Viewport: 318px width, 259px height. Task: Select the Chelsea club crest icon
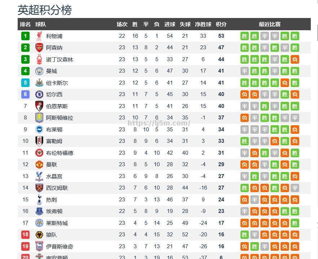pos(39,94)
